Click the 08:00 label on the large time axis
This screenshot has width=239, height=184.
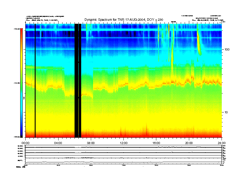pos(91,143)
